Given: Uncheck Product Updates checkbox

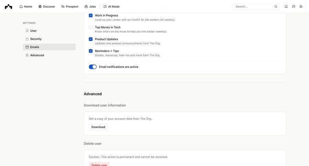Looking at the screenshot, I should pos(91,39).
